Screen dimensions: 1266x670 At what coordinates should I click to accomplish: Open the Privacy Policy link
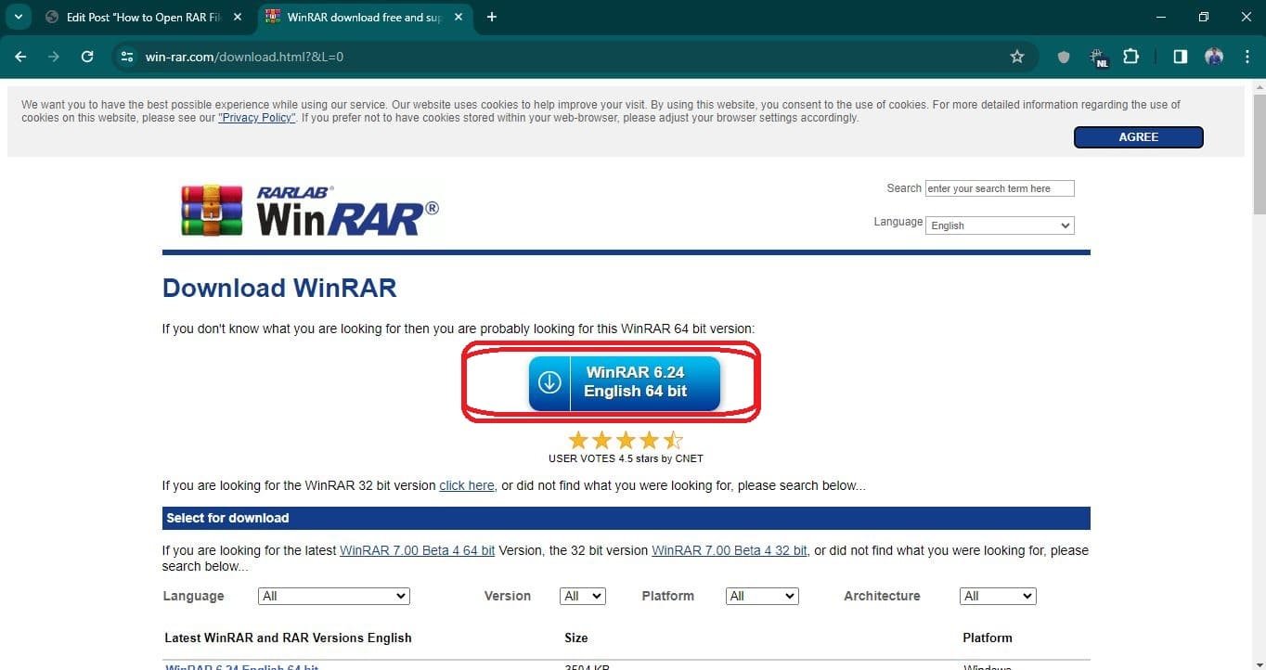[257, 118]
